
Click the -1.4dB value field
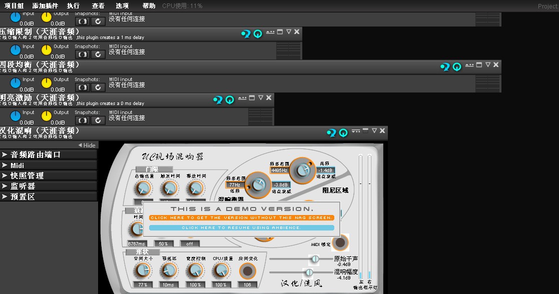pos(325,170)
